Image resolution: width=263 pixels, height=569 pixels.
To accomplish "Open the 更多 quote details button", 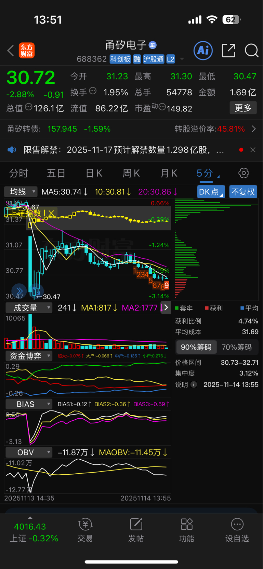I will tap(243, 108).
